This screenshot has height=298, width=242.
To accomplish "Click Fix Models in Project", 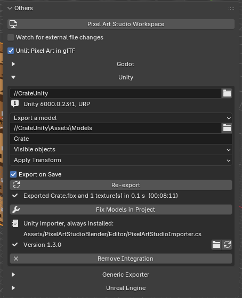I will (121, 210).
